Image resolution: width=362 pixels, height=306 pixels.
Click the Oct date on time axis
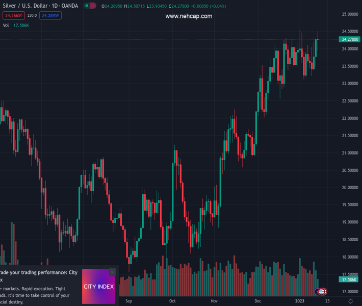pyautogui.click(x=172, y=301)
